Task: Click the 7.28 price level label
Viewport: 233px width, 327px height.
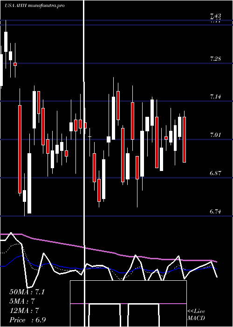Action: [215, 58]
